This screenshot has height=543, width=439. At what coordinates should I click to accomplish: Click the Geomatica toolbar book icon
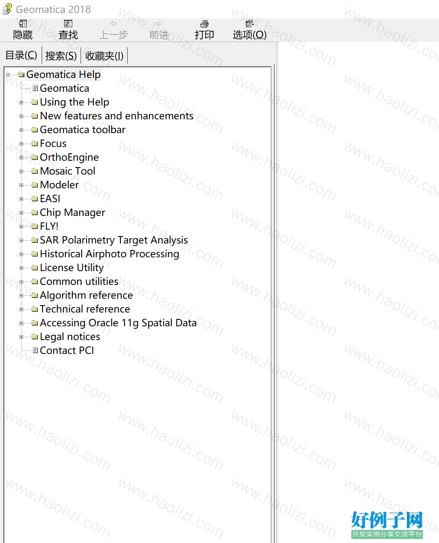pos(35,130)
